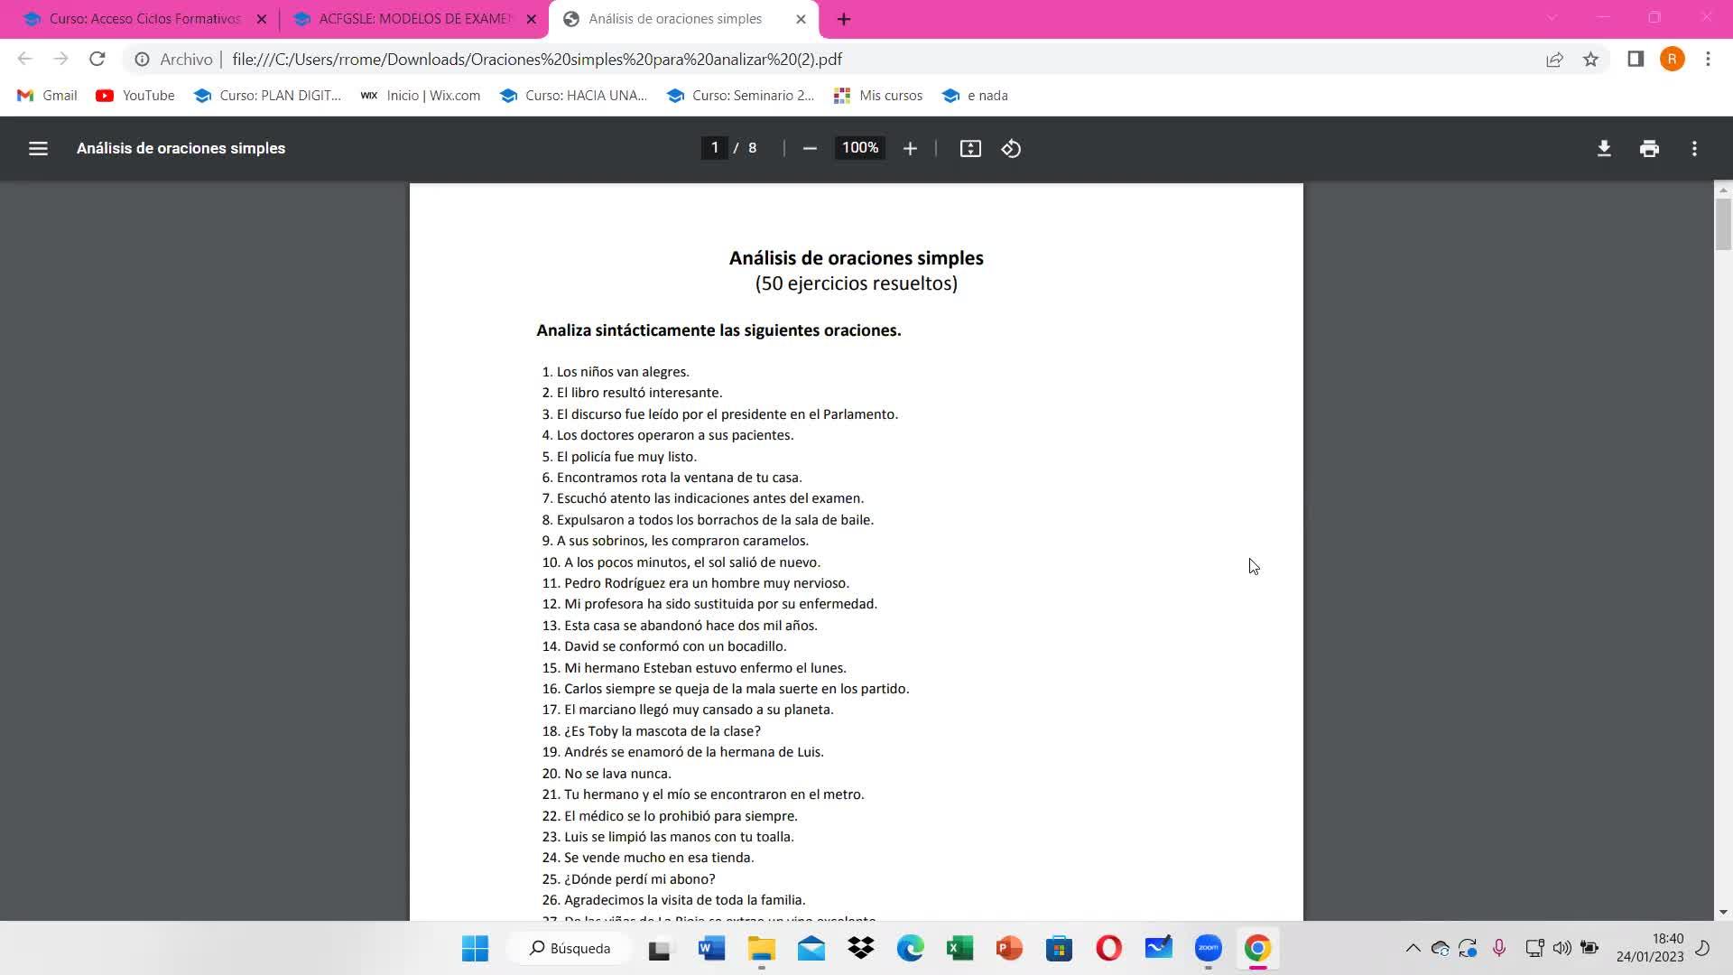Open a new browser tab
This screenshot has height=975, width=1733.
tap(844, 19)
